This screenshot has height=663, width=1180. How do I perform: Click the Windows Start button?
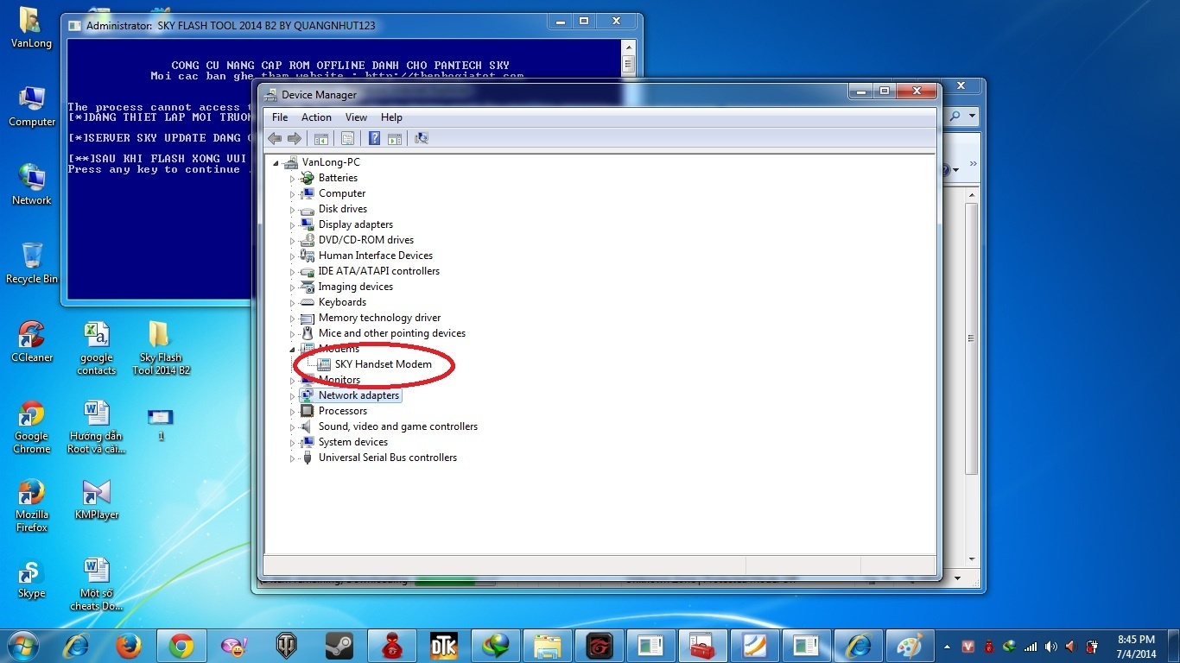(23, 646)
